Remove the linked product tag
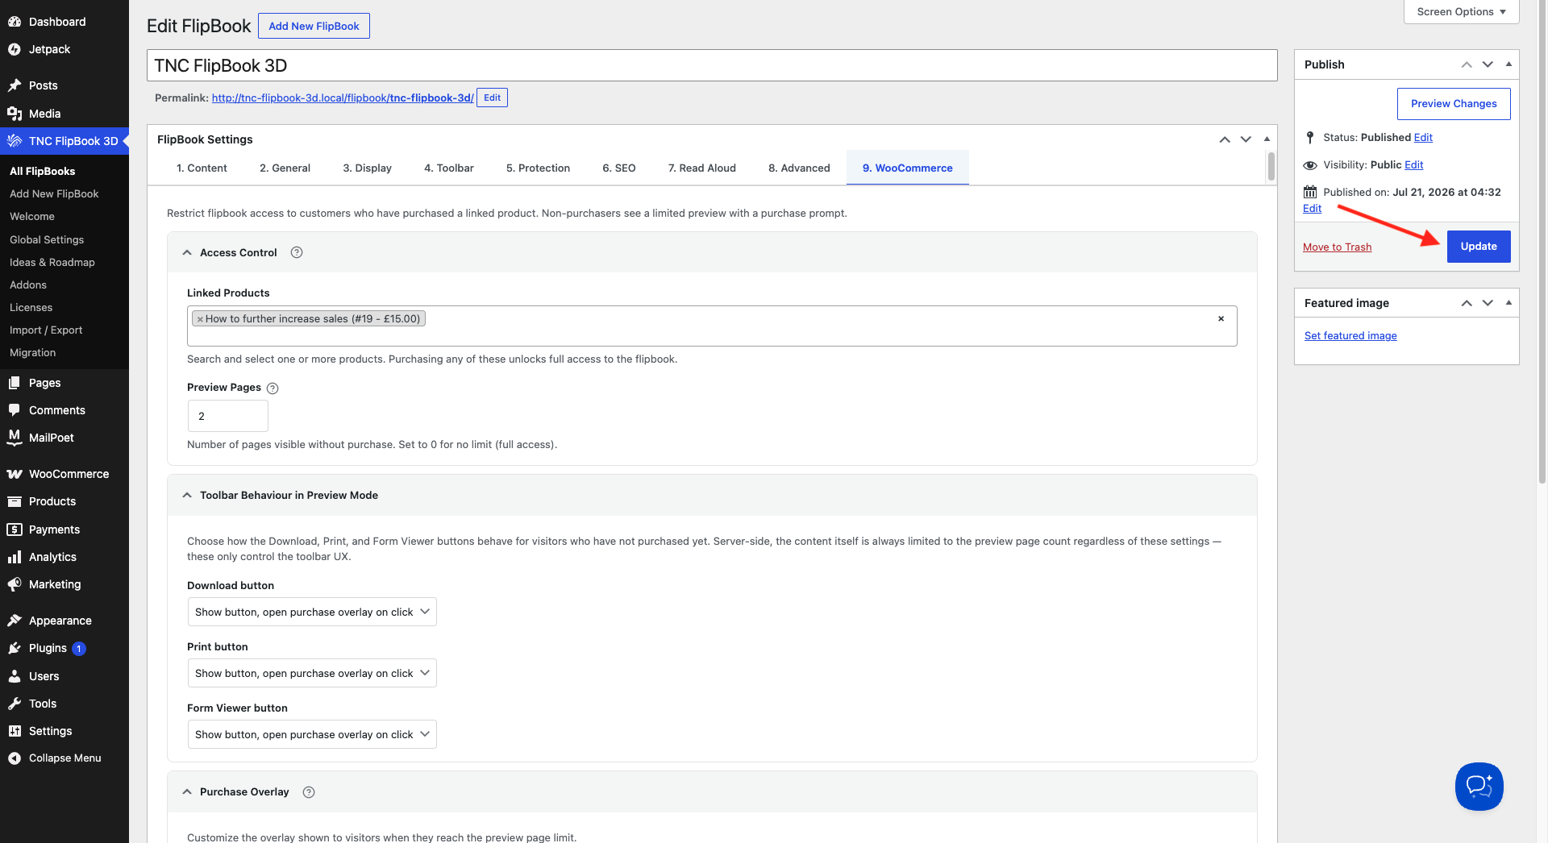This screenshot has width=1548, height=843. 200,319
